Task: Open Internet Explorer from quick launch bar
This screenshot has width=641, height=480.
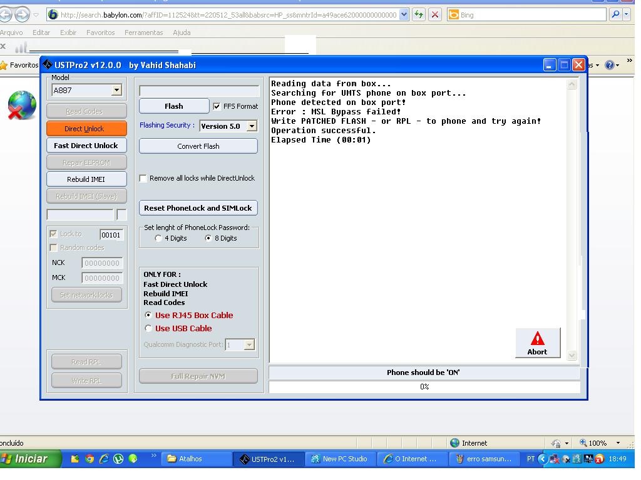Action: pos(104,459)
